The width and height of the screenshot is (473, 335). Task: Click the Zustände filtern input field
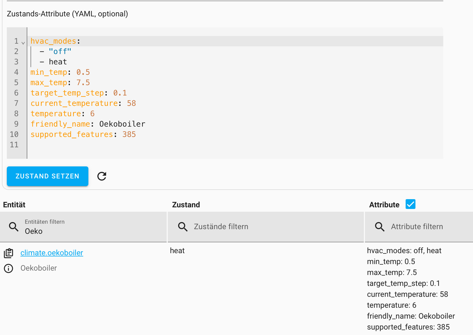[x=266, y=227]
